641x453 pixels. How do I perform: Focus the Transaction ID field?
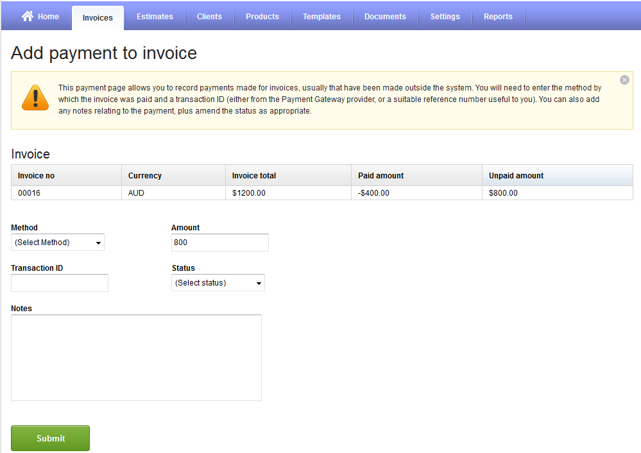tap(60, 283)
